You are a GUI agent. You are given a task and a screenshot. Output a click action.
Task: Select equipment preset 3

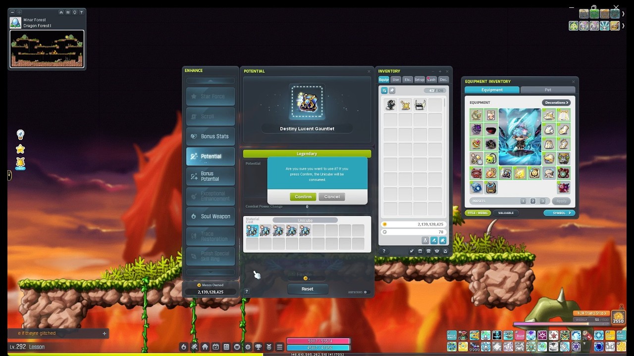click(542, 201)
